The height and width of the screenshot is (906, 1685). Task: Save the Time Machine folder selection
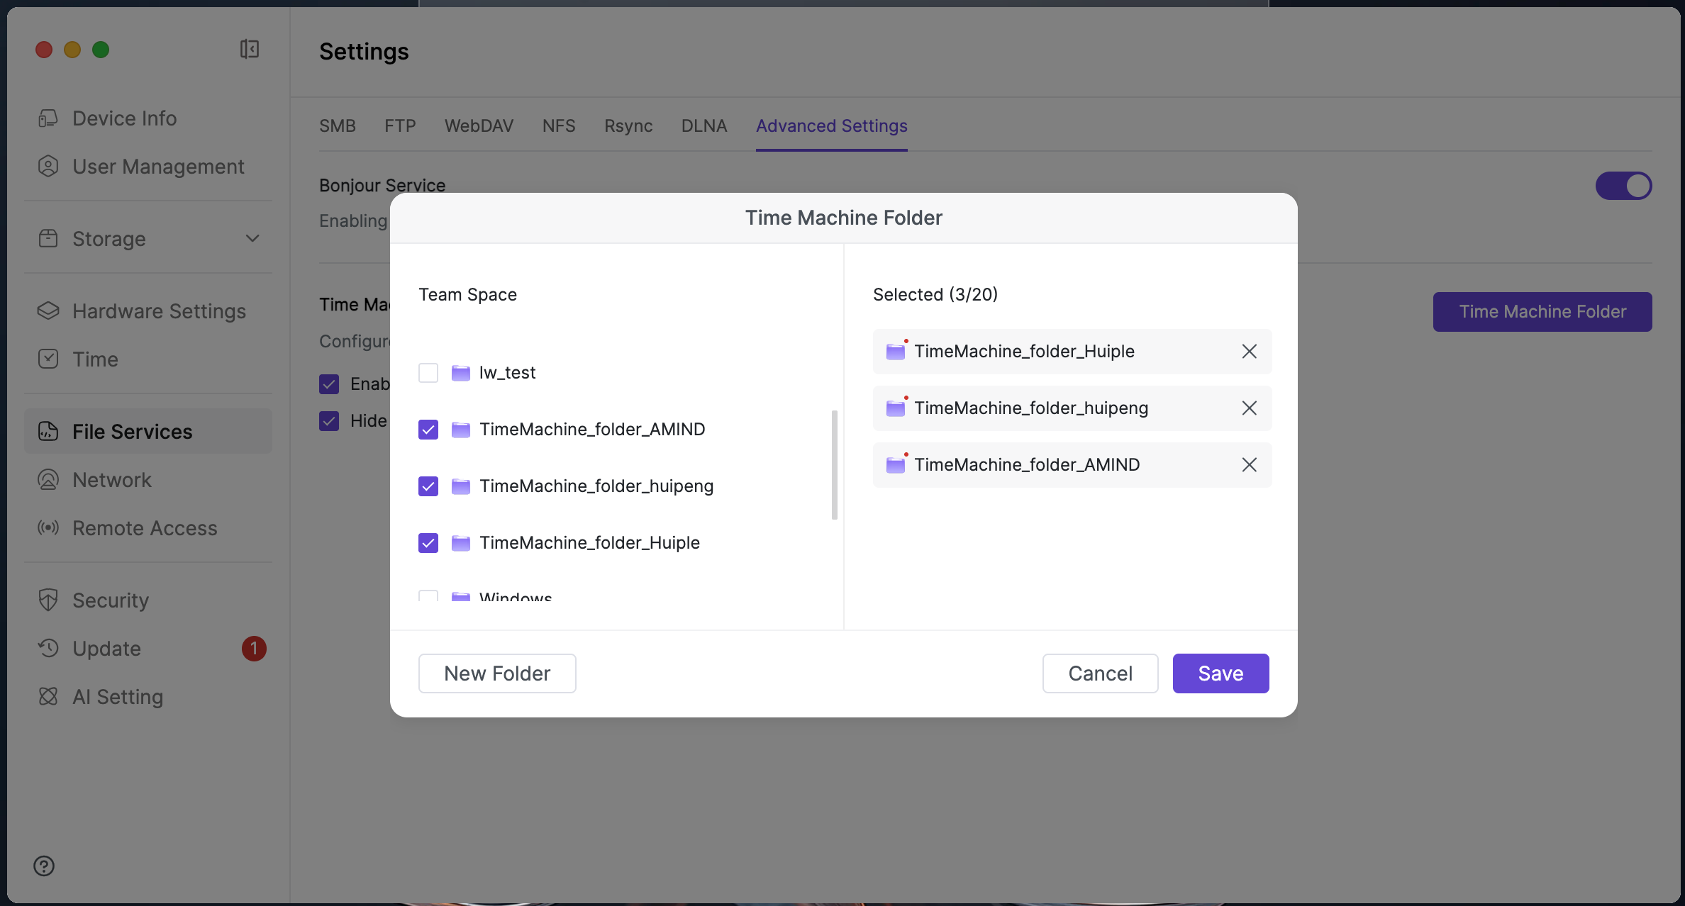pyautogui.click(x=1220, y=673)
